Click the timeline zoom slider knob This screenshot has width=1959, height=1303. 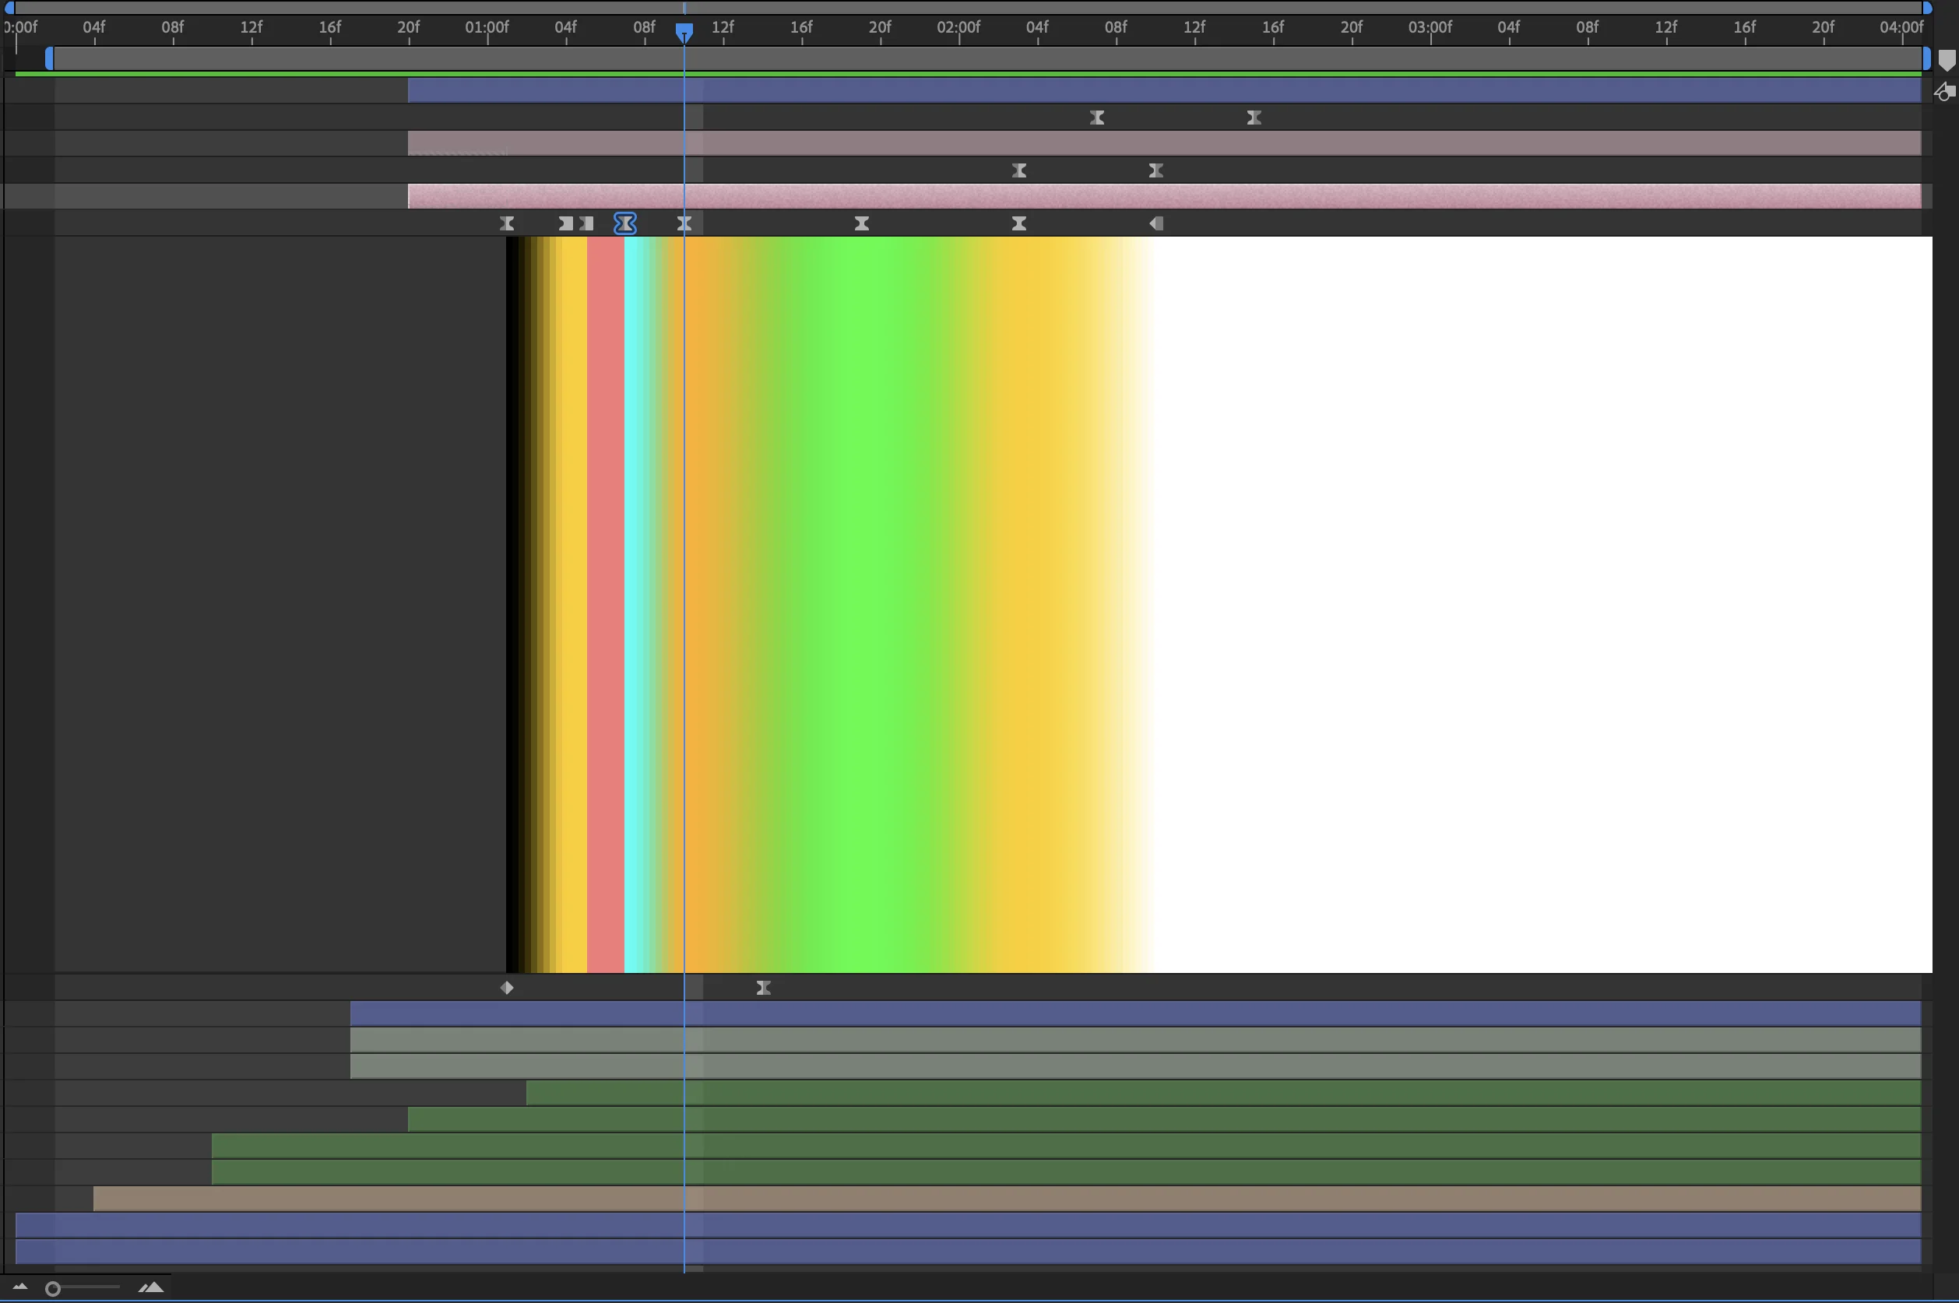click(x=52, y=1289)
